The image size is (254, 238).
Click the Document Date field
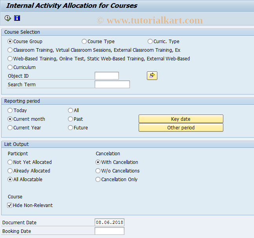[110, 222]
